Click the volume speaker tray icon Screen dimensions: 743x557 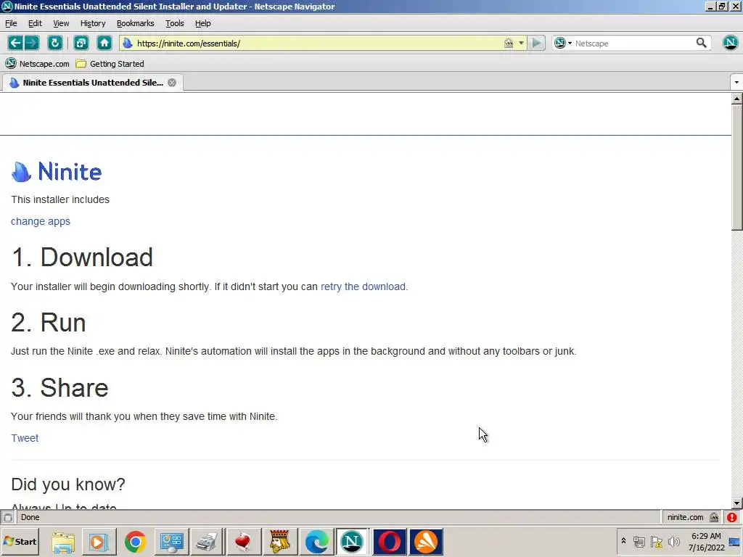point(673,541)
